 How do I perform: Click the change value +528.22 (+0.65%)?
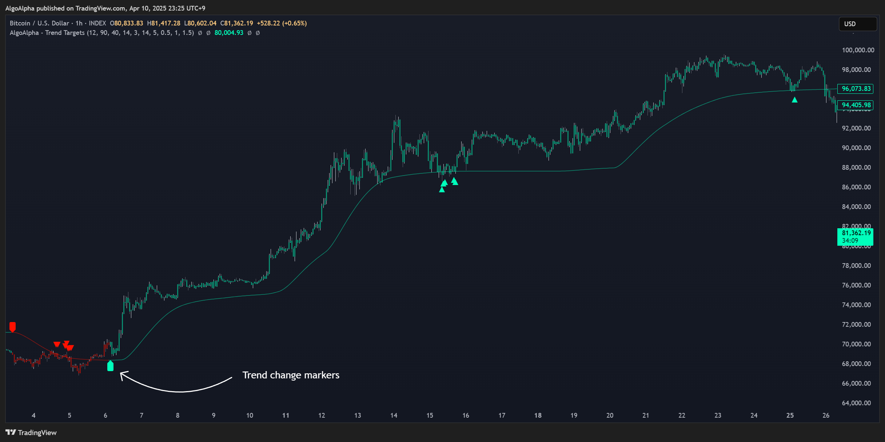[282, 23]
